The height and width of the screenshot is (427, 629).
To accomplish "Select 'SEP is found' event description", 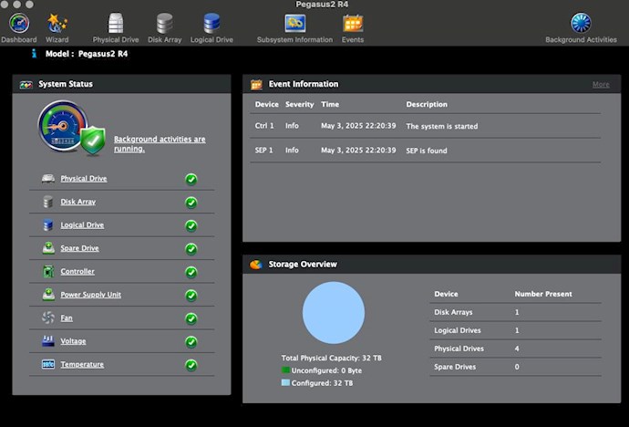I will pos(427,151).
